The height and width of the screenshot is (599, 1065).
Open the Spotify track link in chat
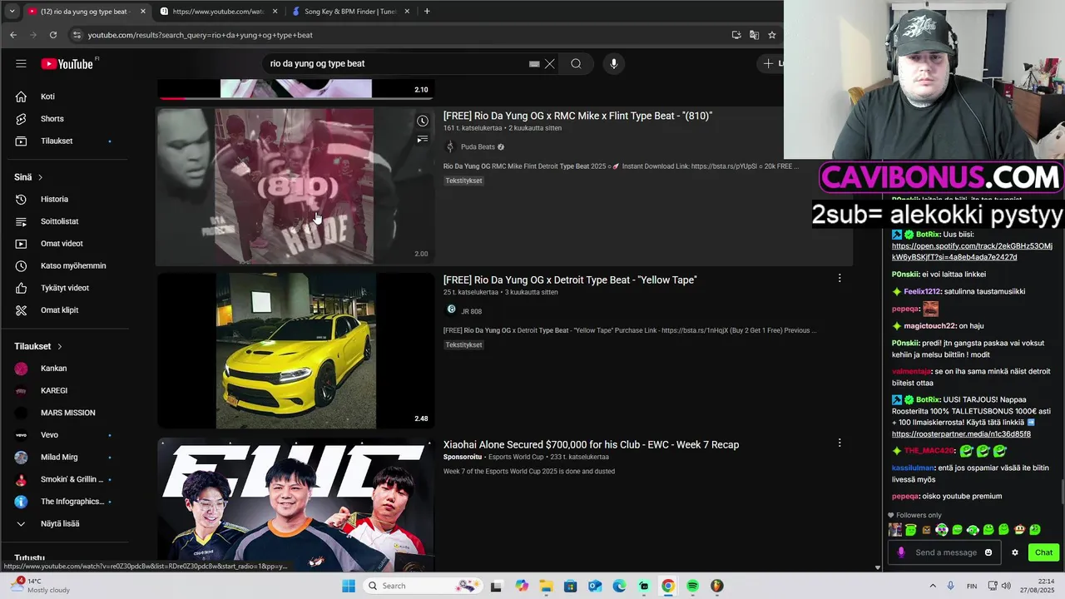tap(972, 251)
